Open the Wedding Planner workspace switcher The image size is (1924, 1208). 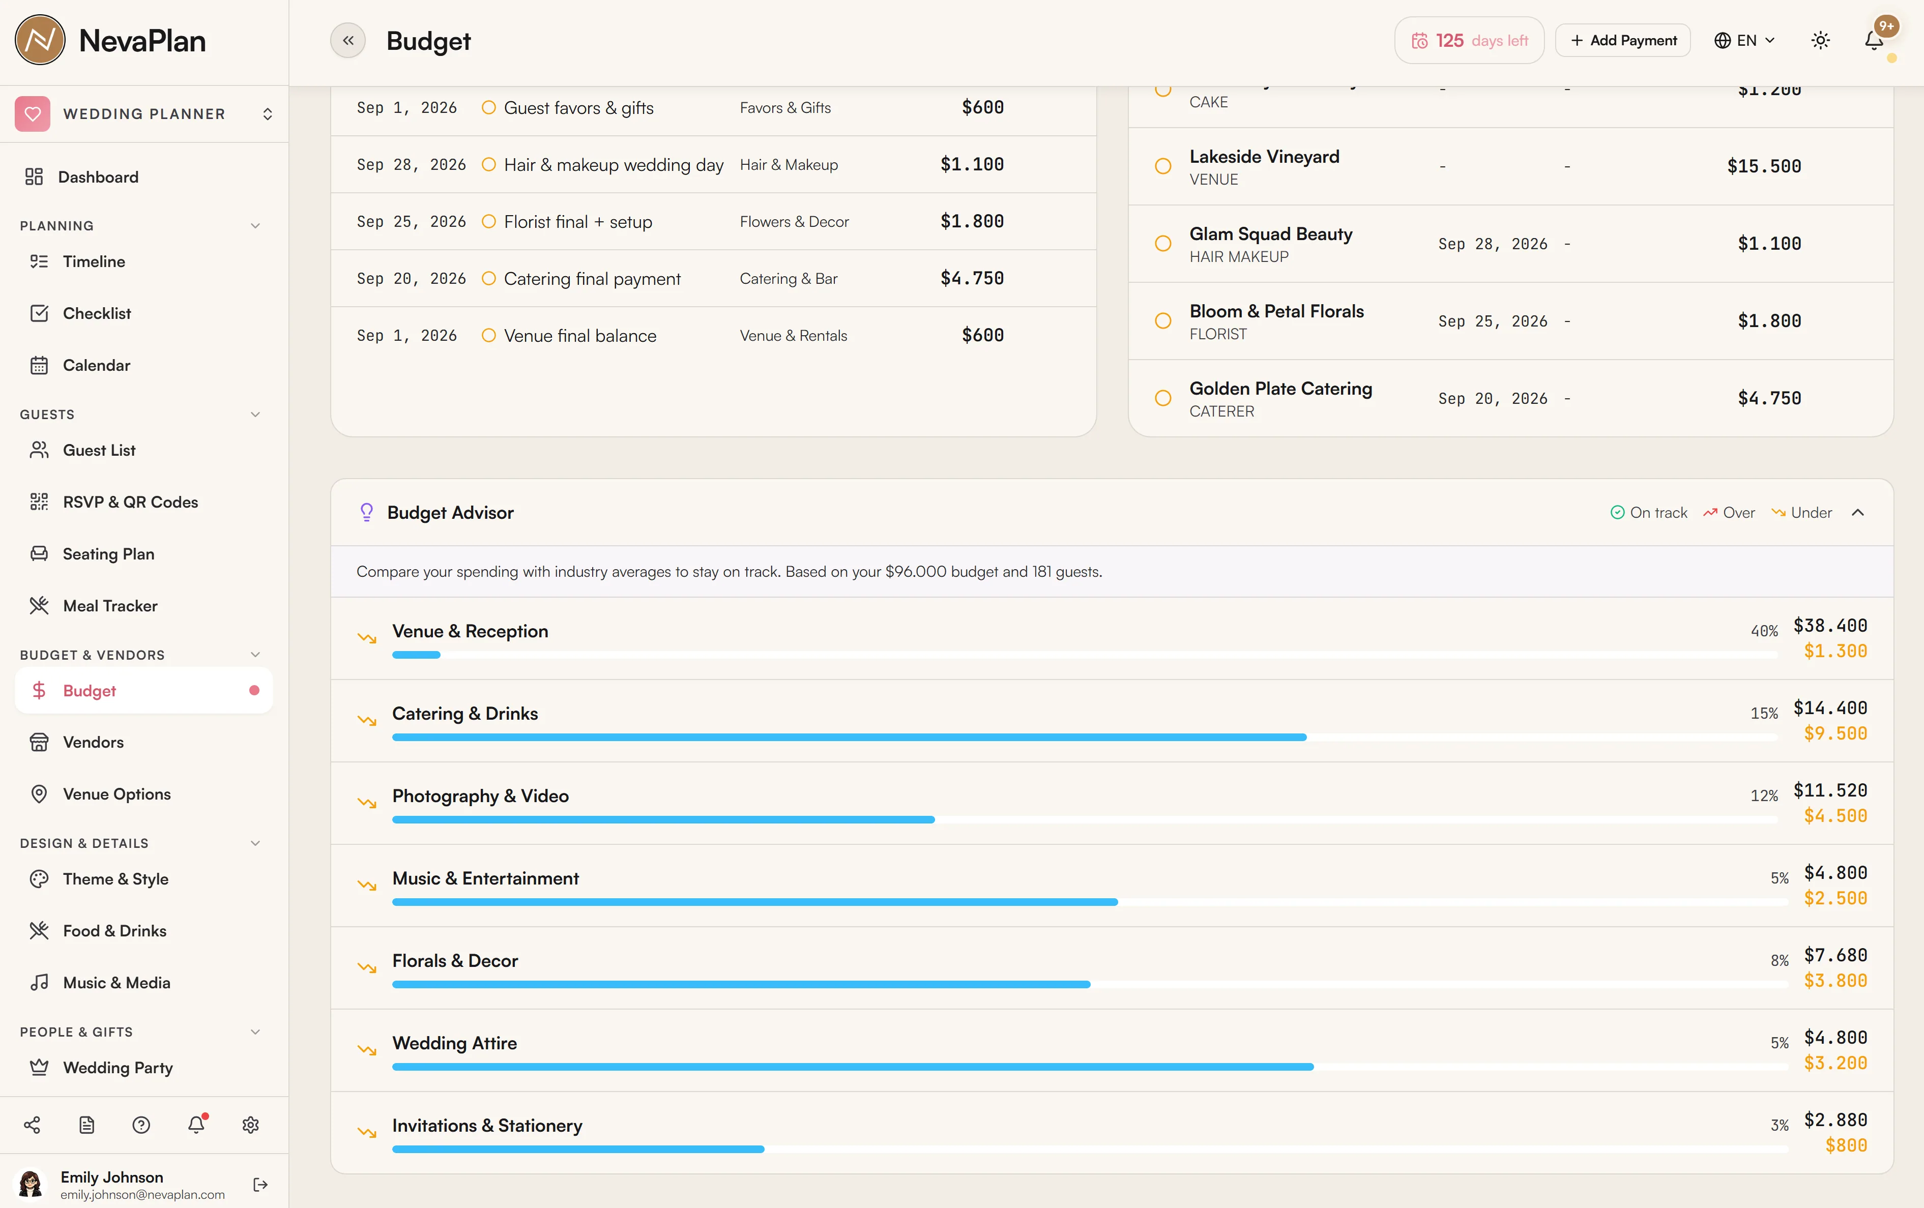coord(144,114)
